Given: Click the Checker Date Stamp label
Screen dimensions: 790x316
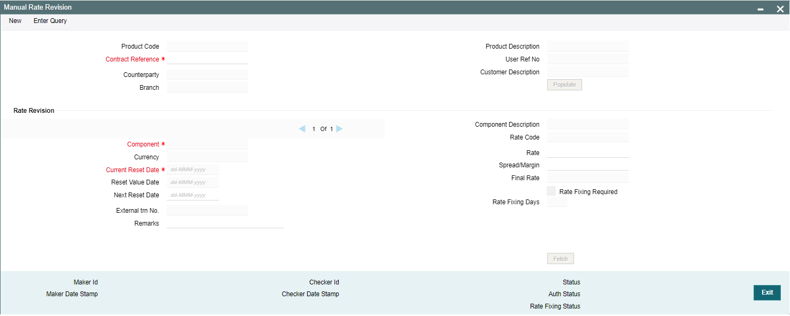Looking at the screenshot, I should coord(310,294).
